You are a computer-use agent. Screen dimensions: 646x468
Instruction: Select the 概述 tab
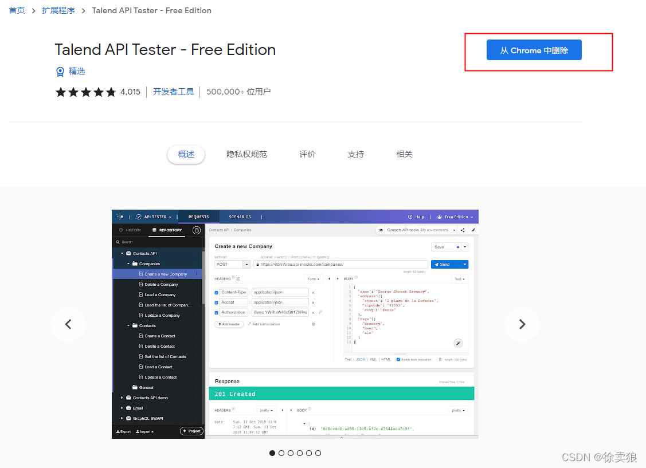tap(186, 154)
